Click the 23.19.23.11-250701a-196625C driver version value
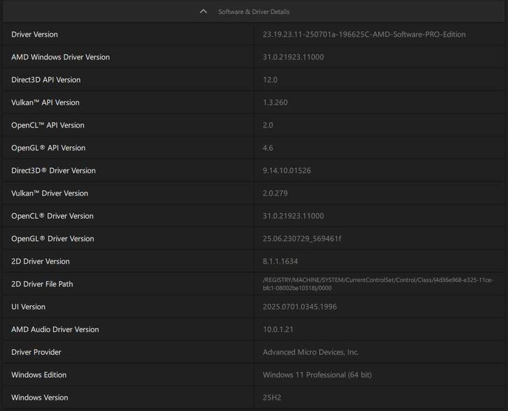Screen dimensions: 508x411 tap(364, 34)
